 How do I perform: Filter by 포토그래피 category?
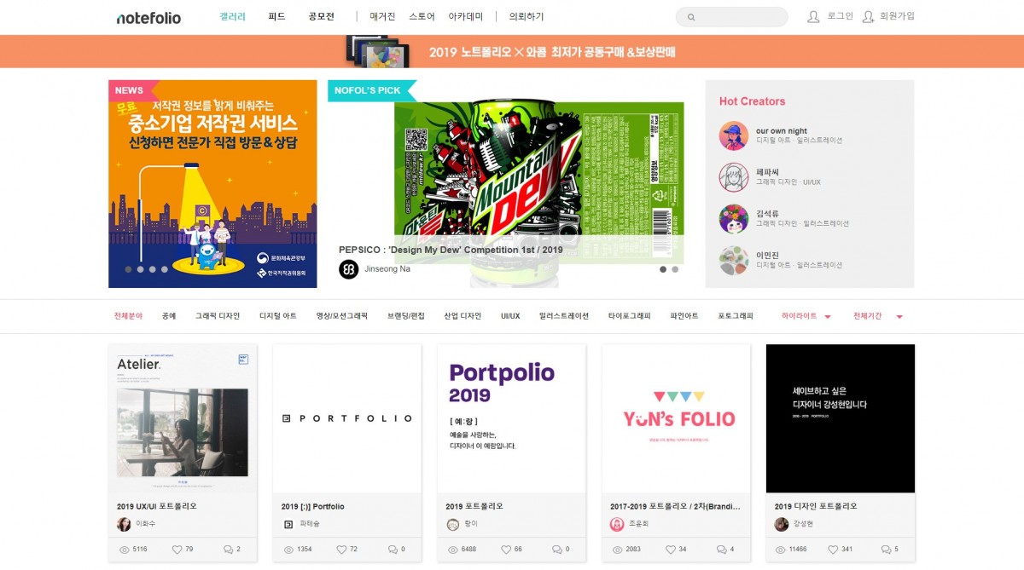click(736, 316)
